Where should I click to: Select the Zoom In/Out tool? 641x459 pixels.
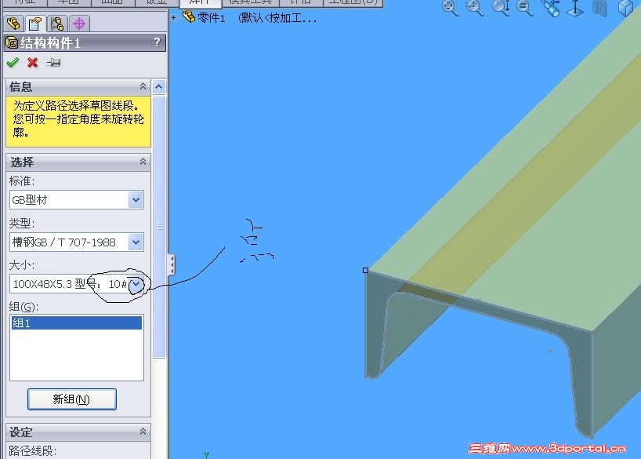click(502, 7)
